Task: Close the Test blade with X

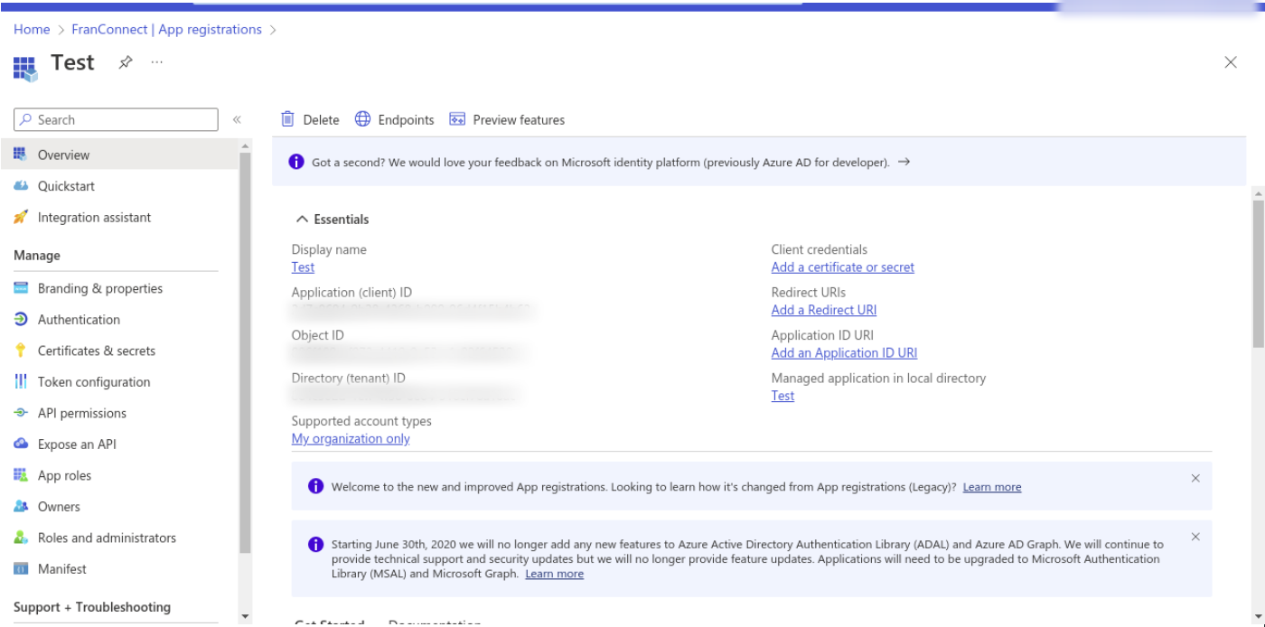Action: coord(1231,62)
